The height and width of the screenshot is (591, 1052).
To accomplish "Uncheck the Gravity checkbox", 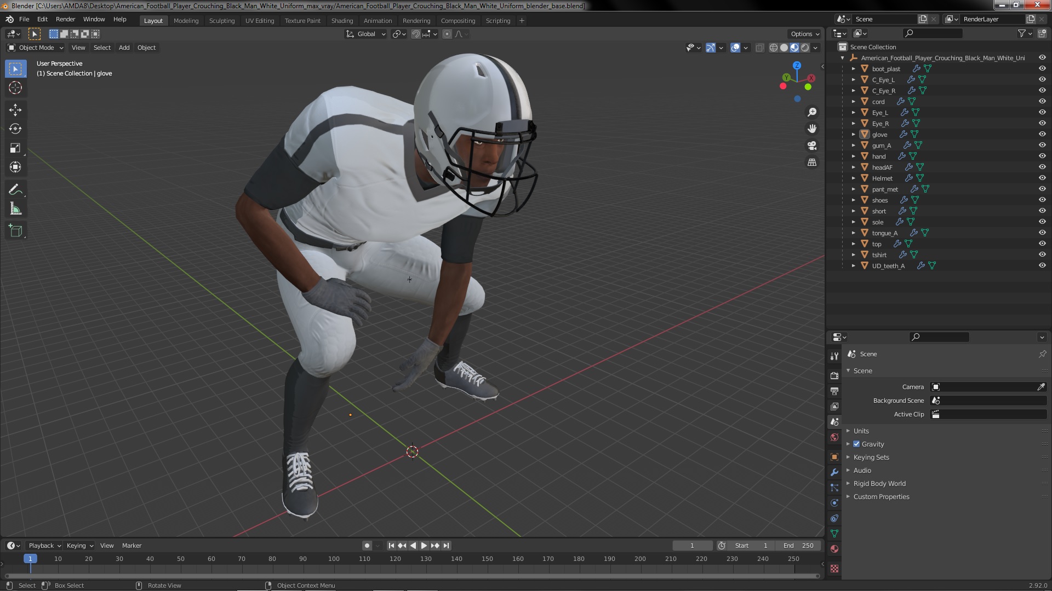I will [856, 444].
